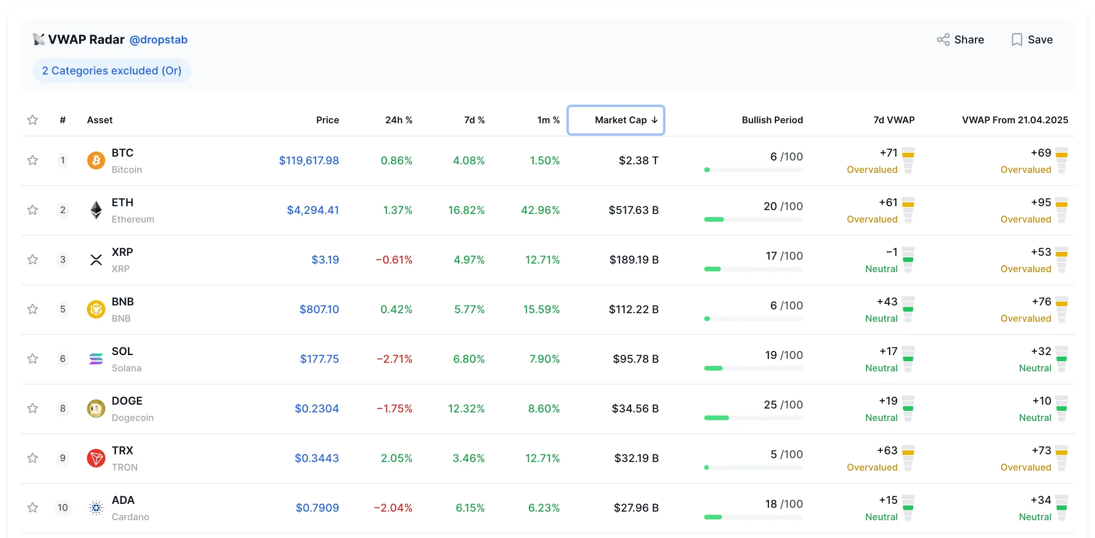Star the ADA row as favorite
This screenshot has height=538, width=1095.
coord(33,508)
